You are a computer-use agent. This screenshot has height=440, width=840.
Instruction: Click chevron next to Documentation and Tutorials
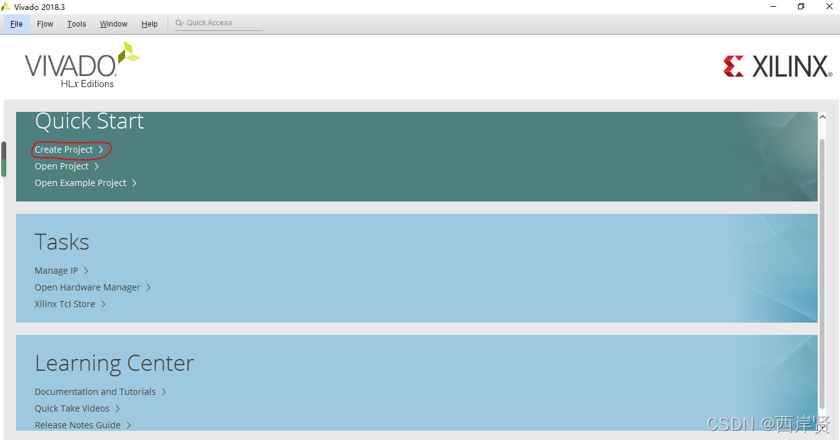(164, 392)
